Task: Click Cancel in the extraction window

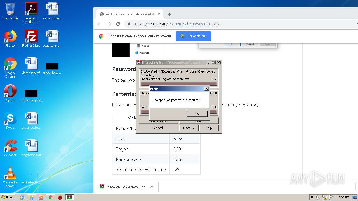Action: click(x=158, y=128)
